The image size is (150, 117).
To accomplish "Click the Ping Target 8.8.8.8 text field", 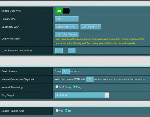I will tap(79, 95).
